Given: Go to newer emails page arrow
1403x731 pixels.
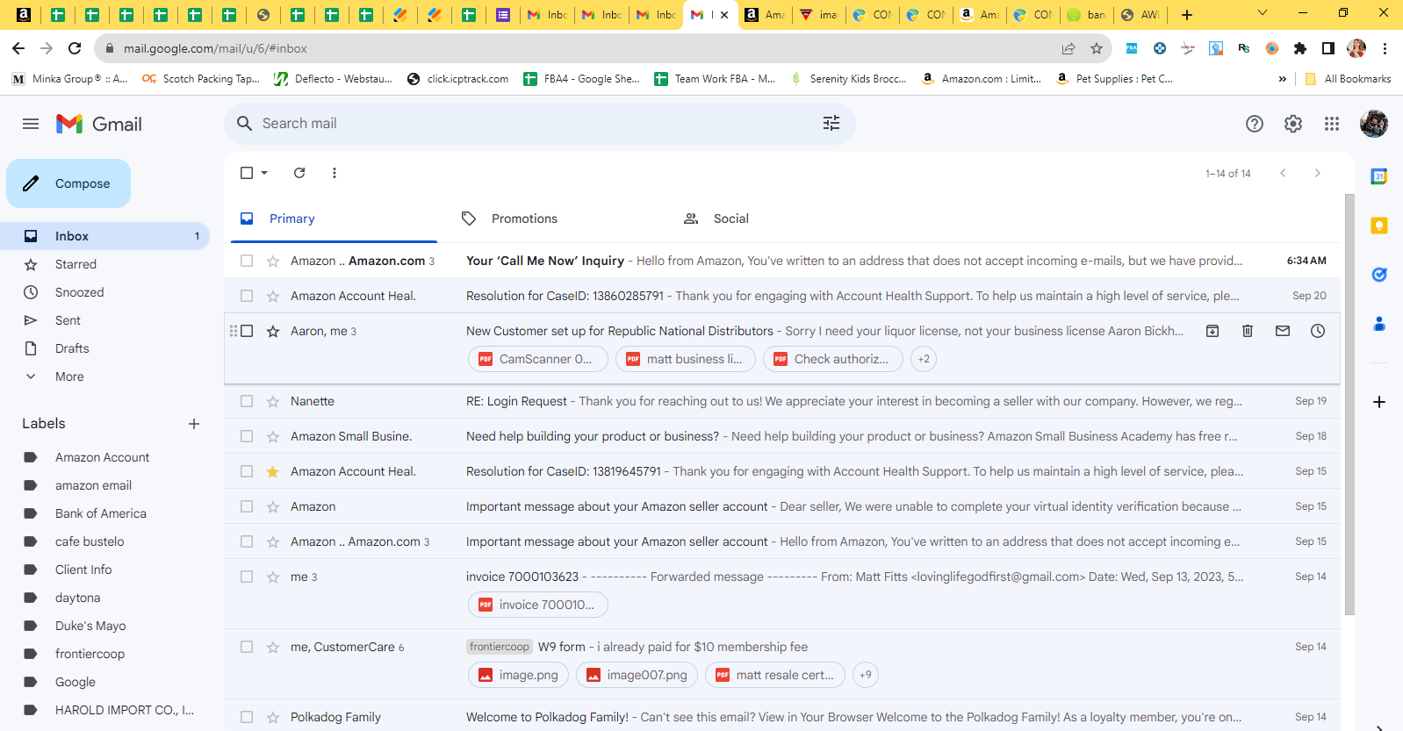Looking at the screenshot, I should (1283, 173).
